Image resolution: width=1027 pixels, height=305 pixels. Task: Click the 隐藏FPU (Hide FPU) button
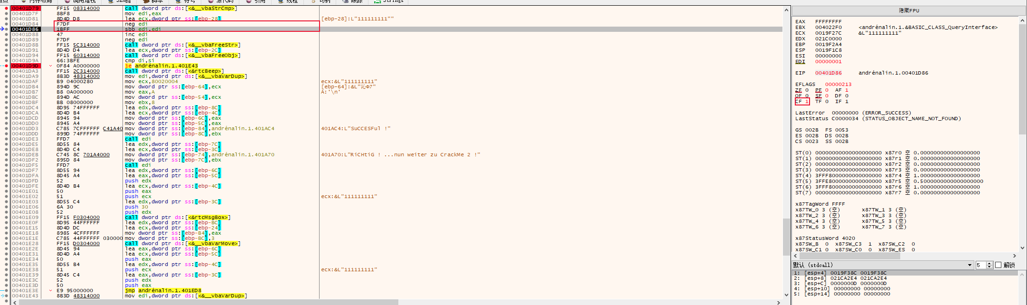909,10
